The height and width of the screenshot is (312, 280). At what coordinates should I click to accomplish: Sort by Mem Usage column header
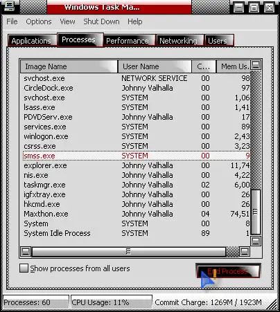coord(234,66)
